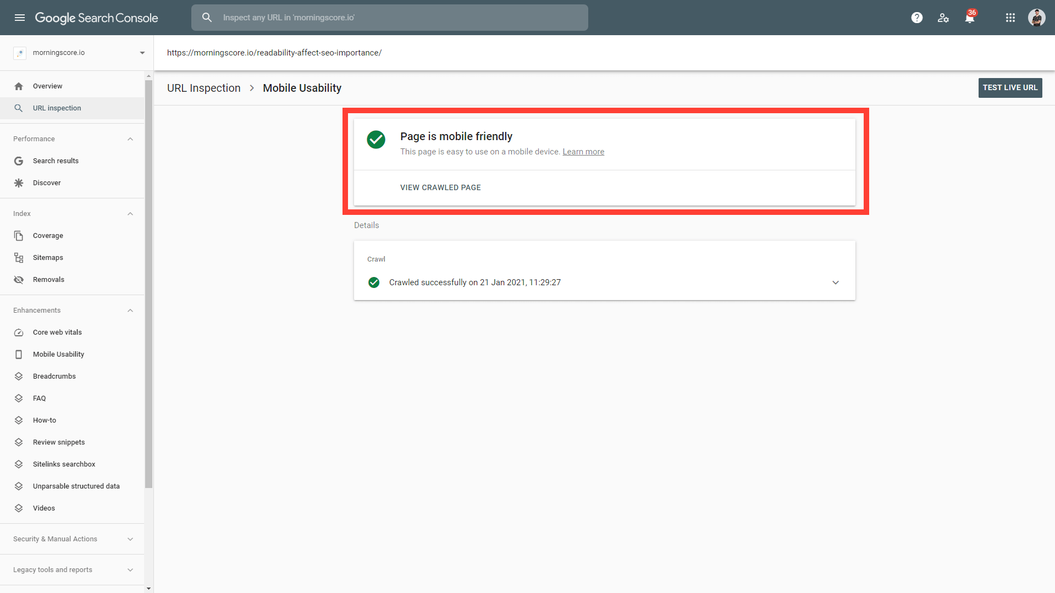Click VIEW CRAWLED PAGE
The height and width of the screenshot is (593, 1055).
click(440, 187)
